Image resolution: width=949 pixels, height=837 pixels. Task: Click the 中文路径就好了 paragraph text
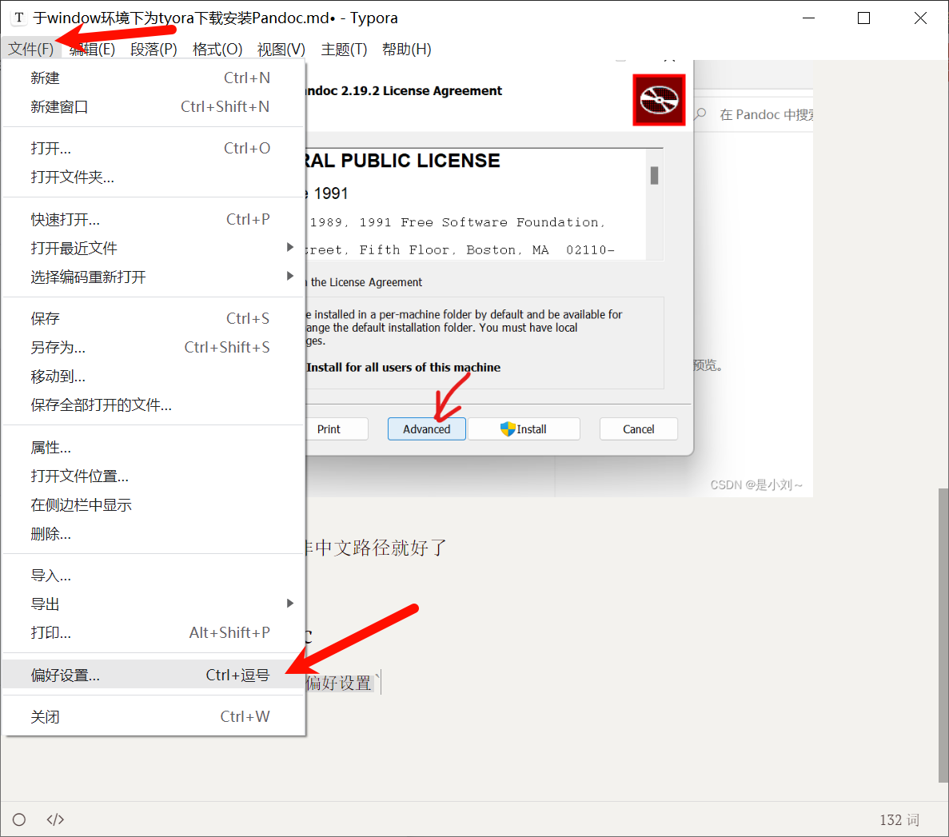(x=381, y=548)
